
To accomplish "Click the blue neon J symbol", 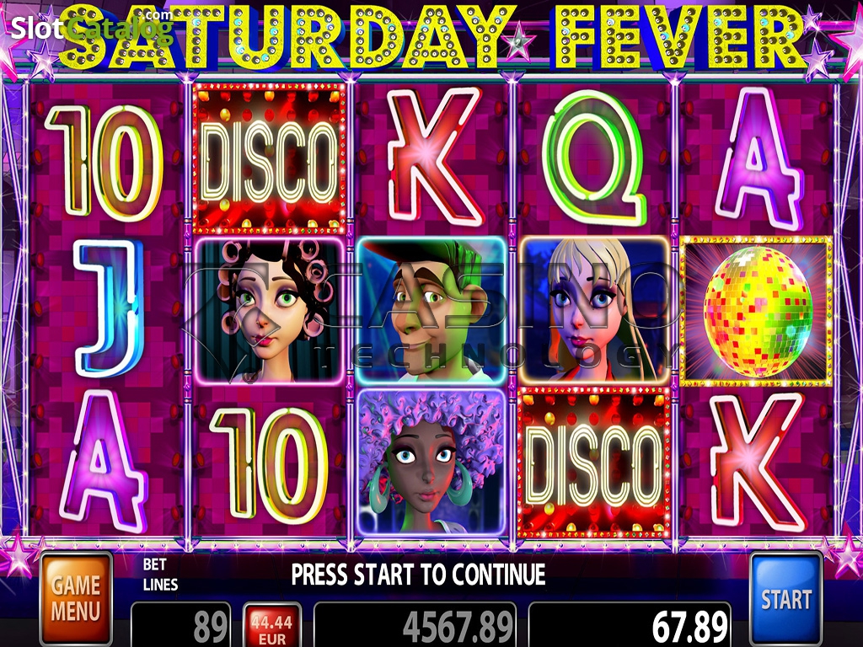I will [x=109, y=308].
